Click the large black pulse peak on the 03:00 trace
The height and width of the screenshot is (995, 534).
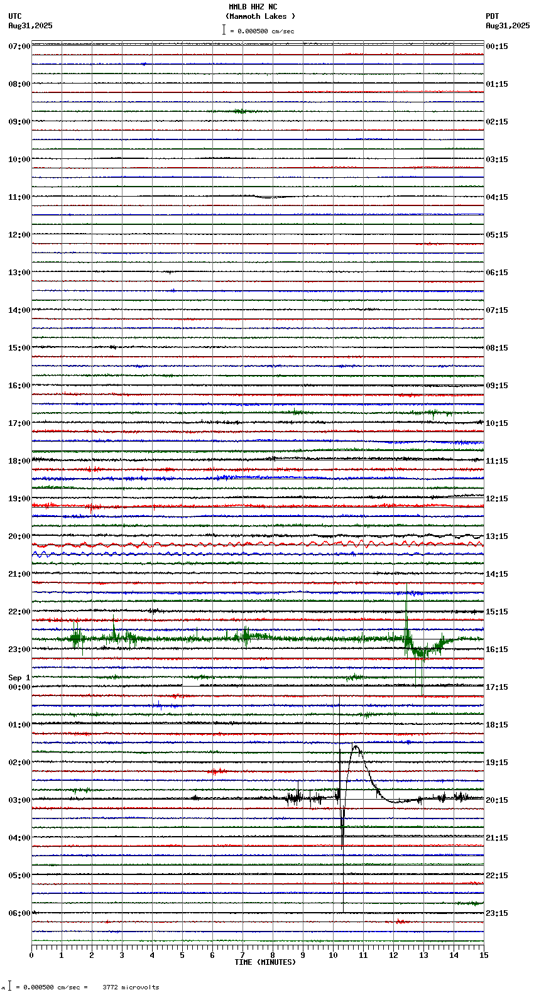tap(356, 746)
